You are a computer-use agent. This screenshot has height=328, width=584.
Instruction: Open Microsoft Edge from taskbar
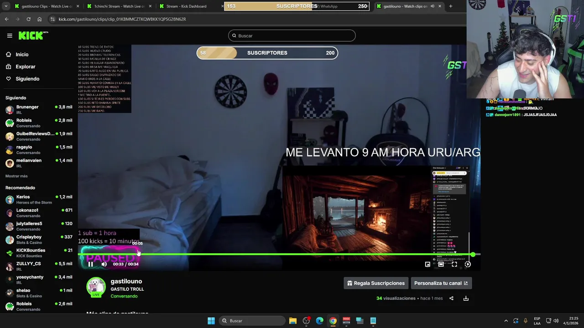point(319,321)
